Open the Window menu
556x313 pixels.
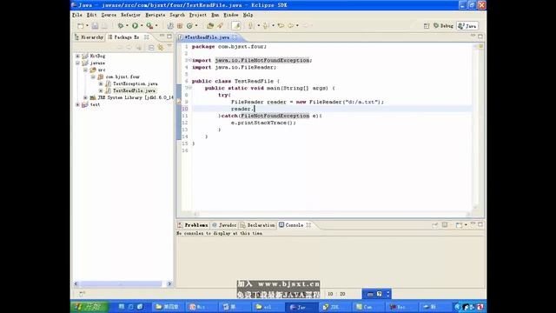[x=231, y=15]
